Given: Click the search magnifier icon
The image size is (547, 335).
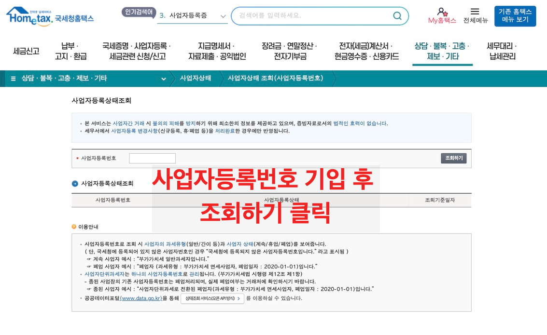Looking at the screenshot, I should pyautogui.click(x=397, y=16).
